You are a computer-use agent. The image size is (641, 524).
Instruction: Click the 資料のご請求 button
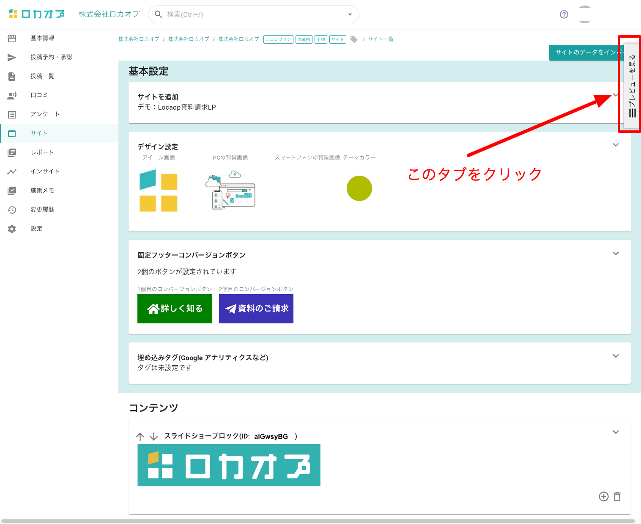click(x=256, y=309)
